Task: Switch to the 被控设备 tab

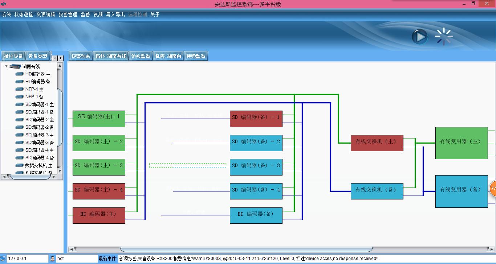Action: click(x=13, y=56)
